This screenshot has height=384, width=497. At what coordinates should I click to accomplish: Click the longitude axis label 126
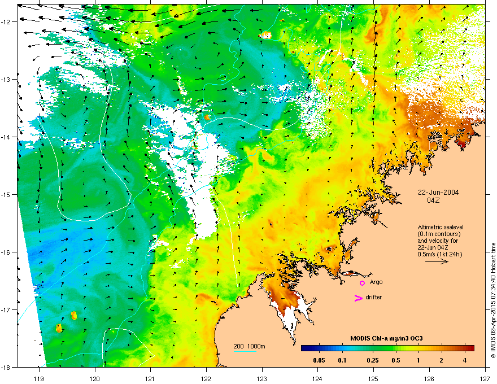[429, 378]
